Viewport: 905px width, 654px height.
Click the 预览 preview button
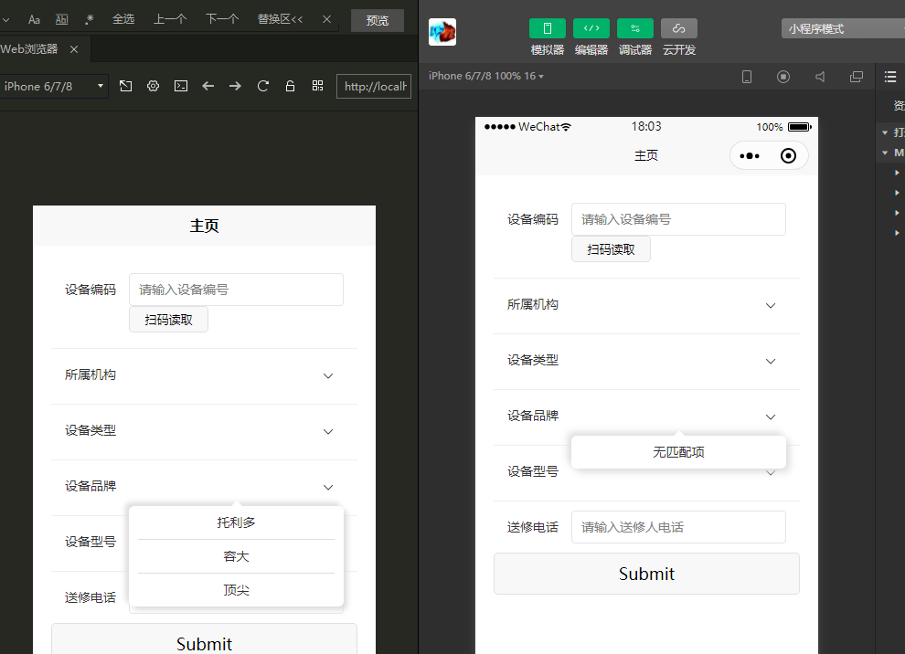(378, 20)
